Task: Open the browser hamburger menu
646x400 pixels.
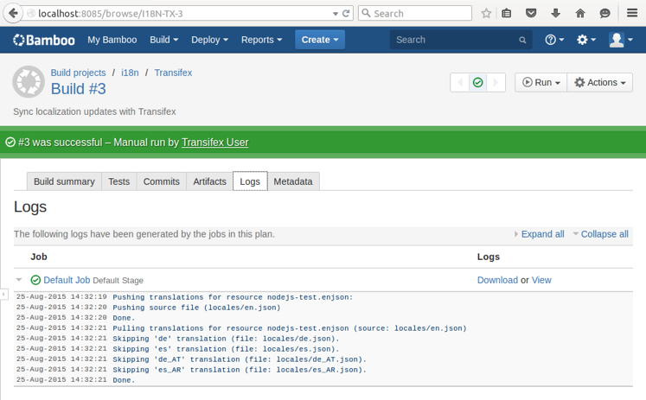Action: (632, 14)
